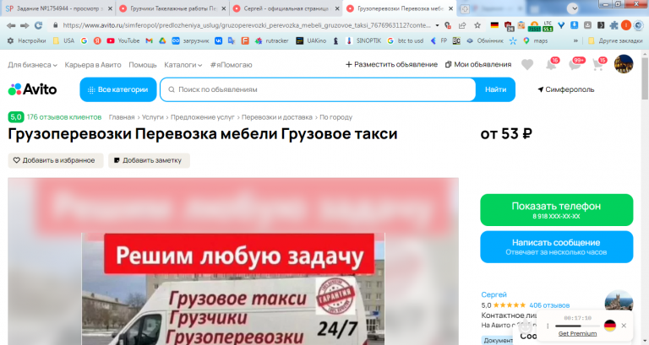Bookmark this page with the star icon
Screen dimensions: 649x345
point(477,25)
